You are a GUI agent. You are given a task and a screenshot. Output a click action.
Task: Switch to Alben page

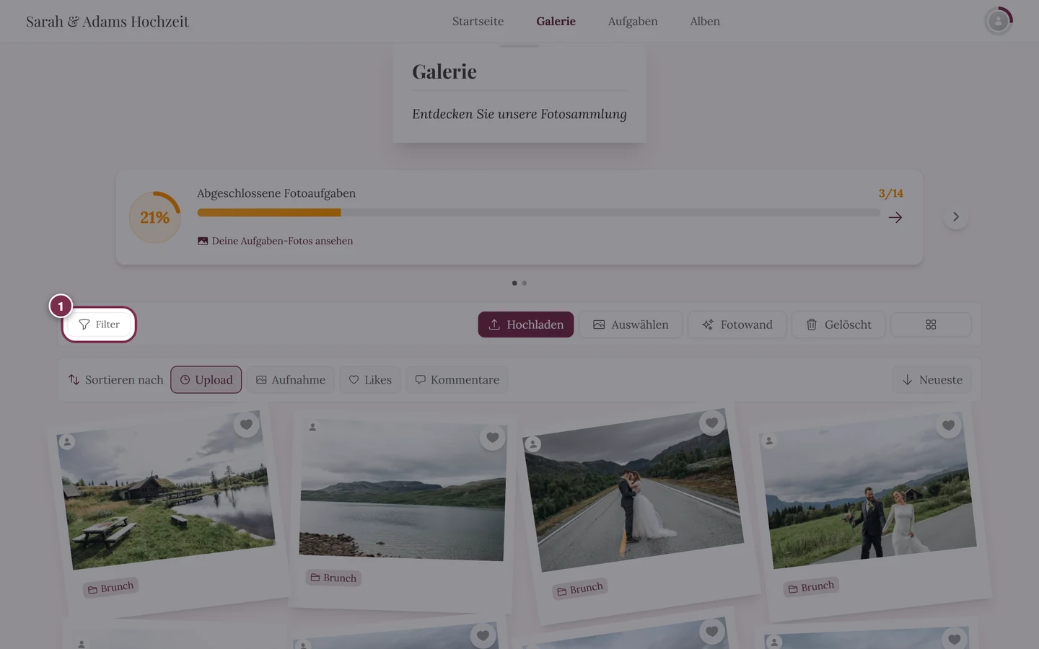pyautogui.click(x=705, y=22)
